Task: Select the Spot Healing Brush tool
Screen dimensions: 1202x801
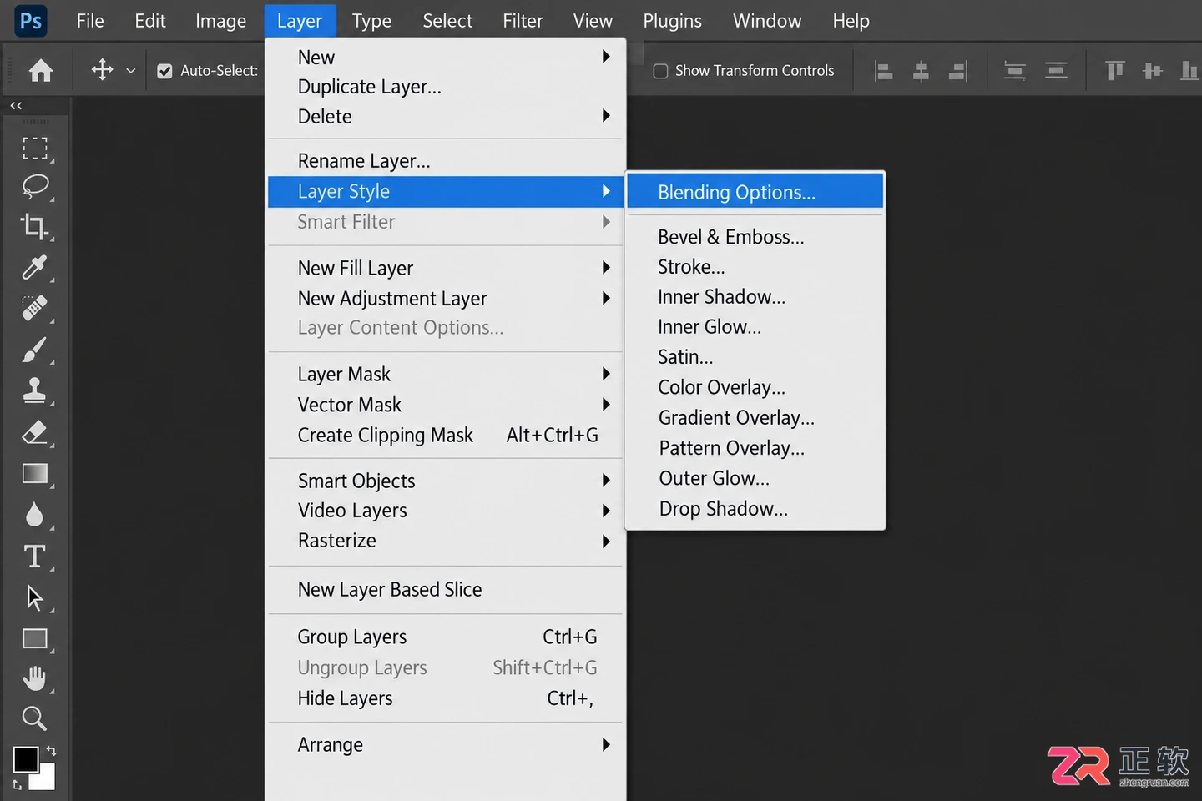Action: pos(35,308)
